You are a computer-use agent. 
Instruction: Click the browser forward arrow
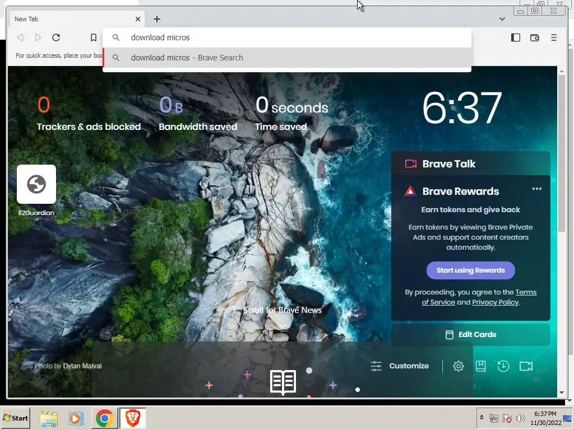tap(38, 38)
